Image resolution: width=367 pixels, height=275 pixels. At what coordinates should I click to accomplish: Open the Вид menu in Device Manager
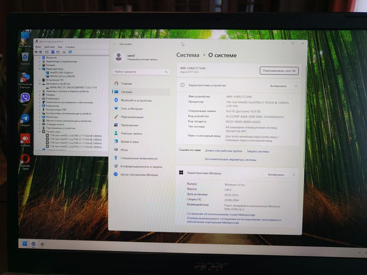[x=60, y=47]
